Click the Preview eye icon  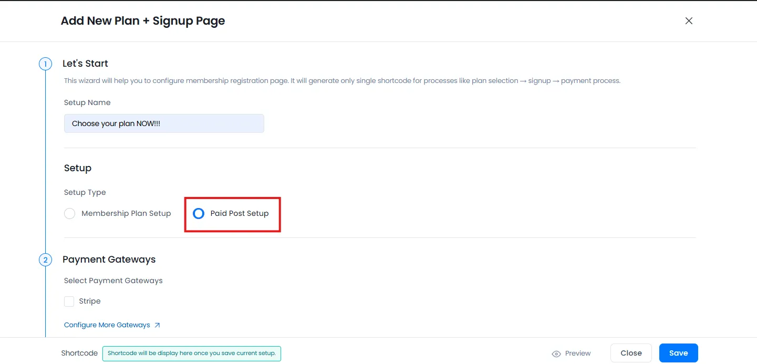click(x=556, y=353)
